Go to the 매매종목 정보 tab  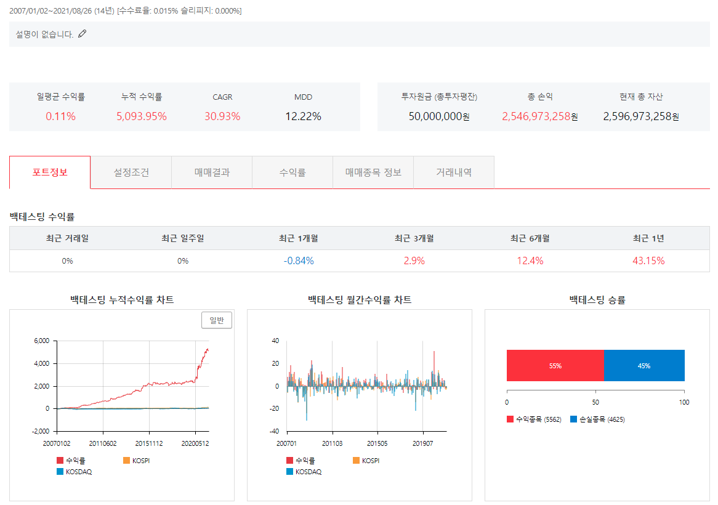pos(373,172)
